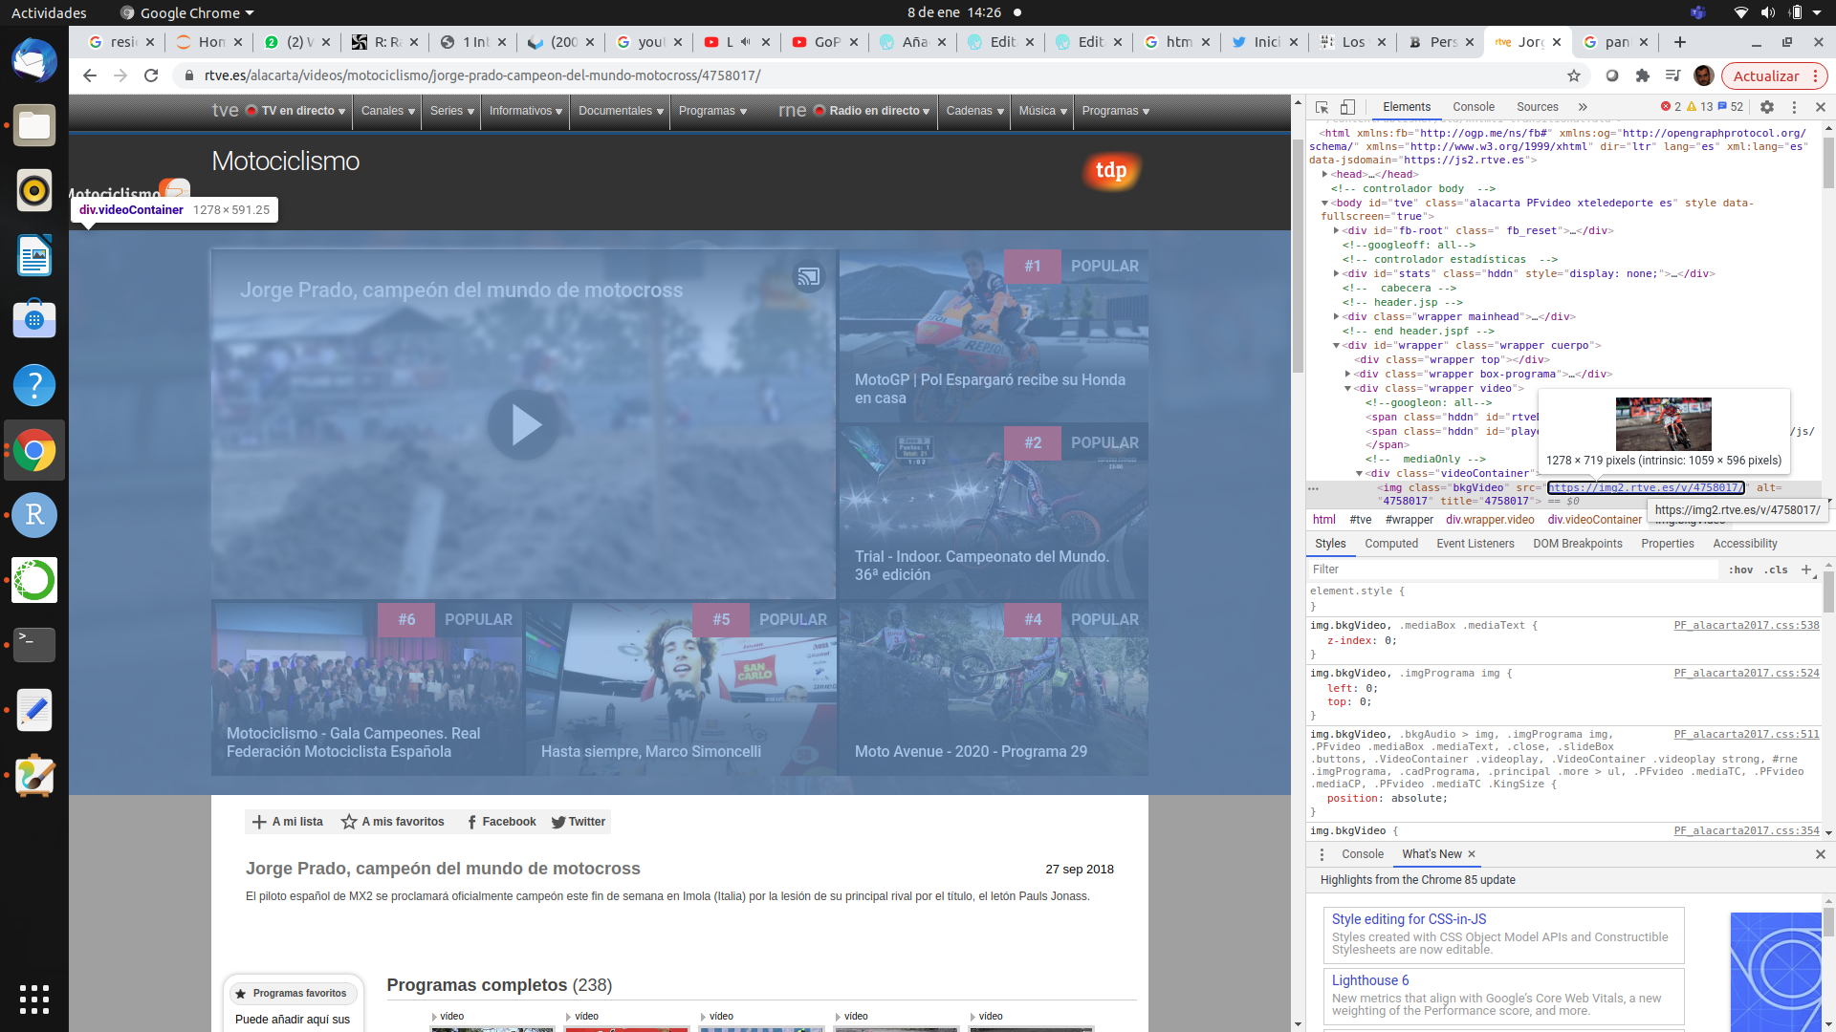Reload the page

(151, 75)
